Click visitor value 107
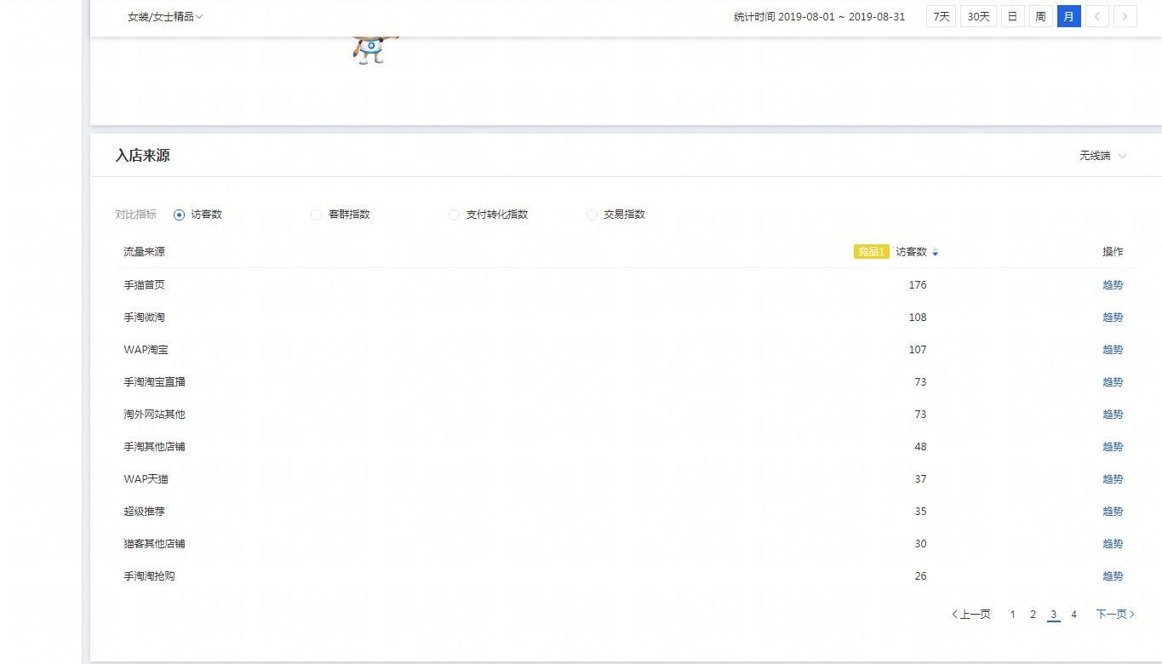Viewport: 1162px width, 664px height. (x=917, y=350)
